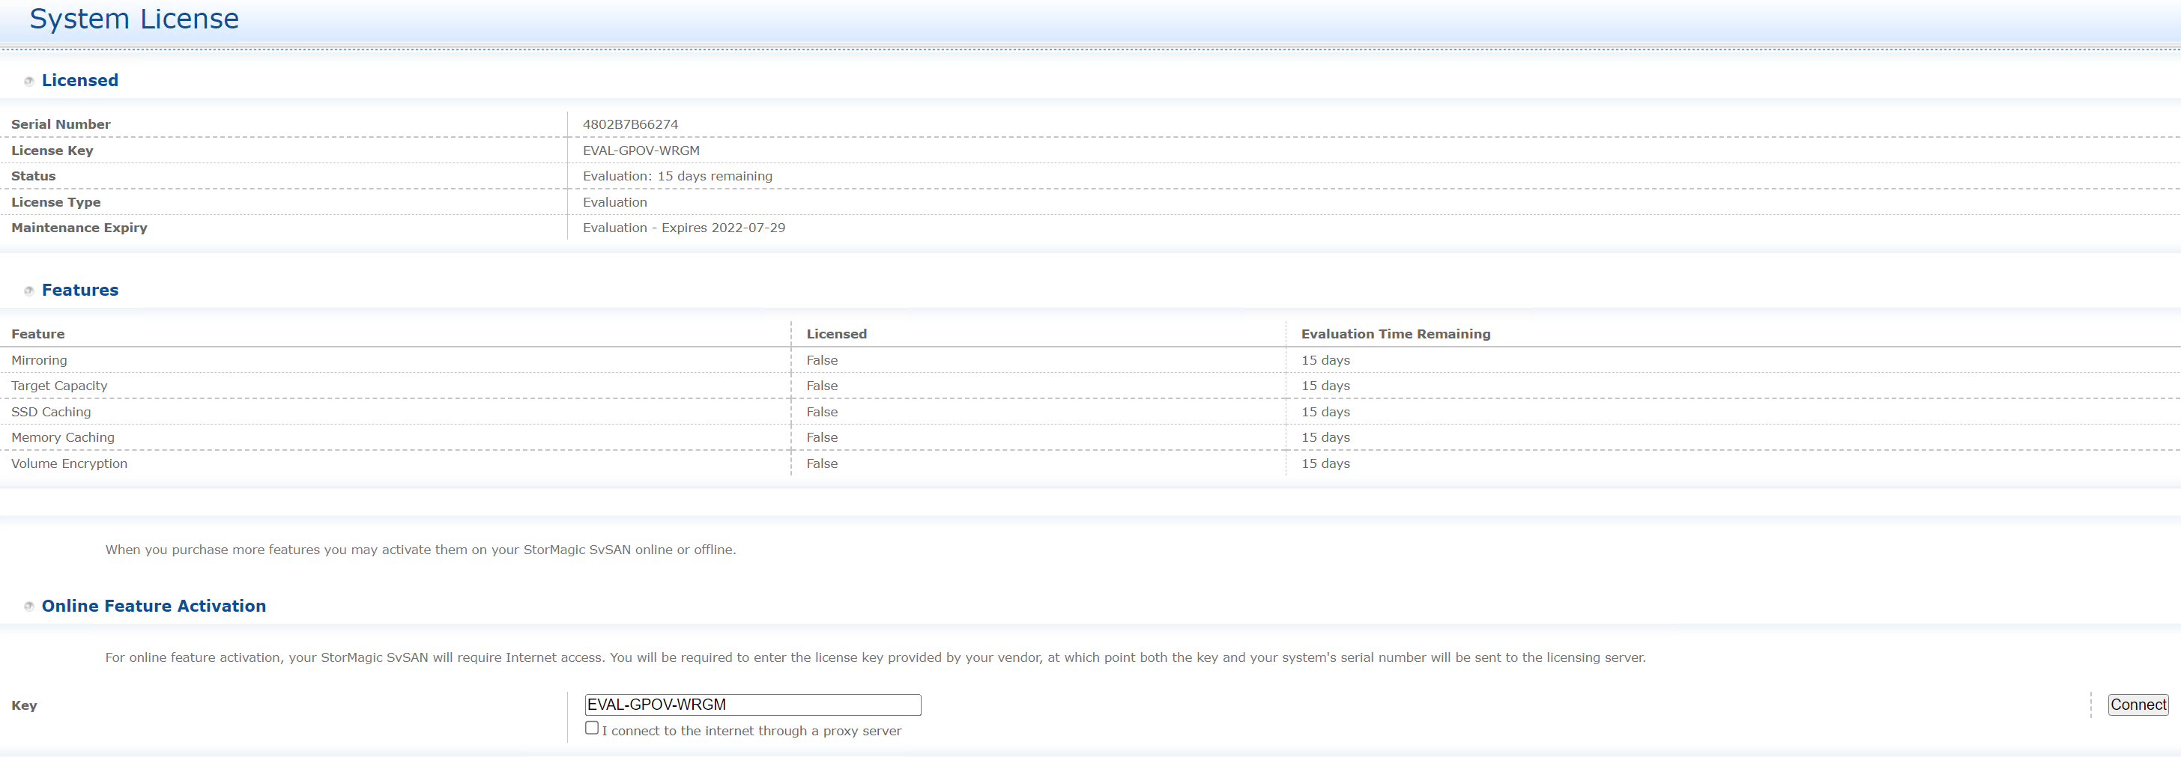Click the Feature column header
Screen dimensions: 2181x760
(x=38, y=334)
